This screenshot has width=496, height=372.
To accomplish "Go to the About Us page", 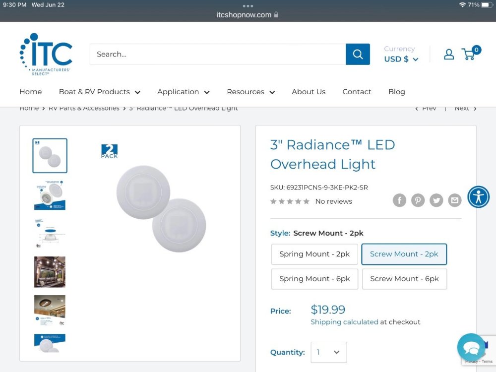I will click(309, 92).
